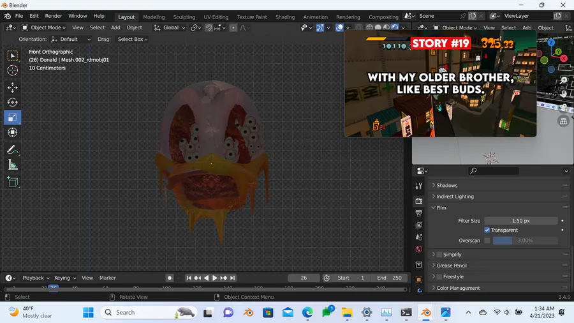Activate the Annotate pencil tool
Screen dimensions: 574x323
pos(13,150)
